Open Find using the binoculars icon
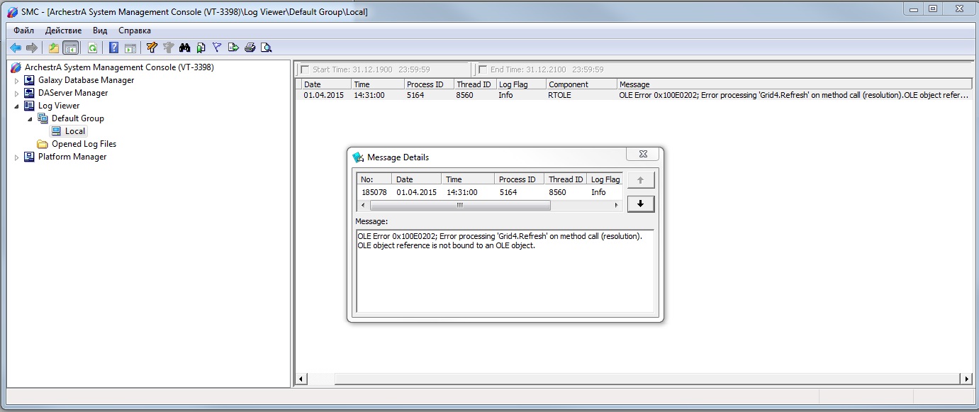 (185, 48)
